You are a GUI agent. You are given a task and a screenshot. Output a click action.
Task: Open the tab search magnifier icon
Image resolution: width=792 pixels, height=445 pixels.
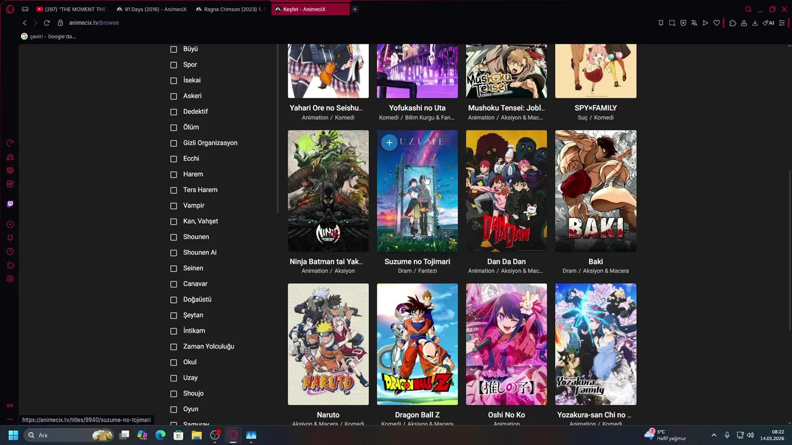click(748, 9)
